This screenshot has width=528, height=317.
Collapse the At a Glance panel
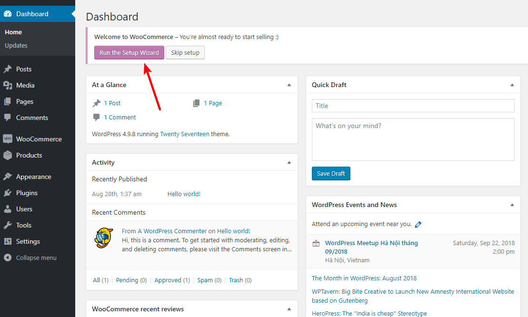pos(289,85)
